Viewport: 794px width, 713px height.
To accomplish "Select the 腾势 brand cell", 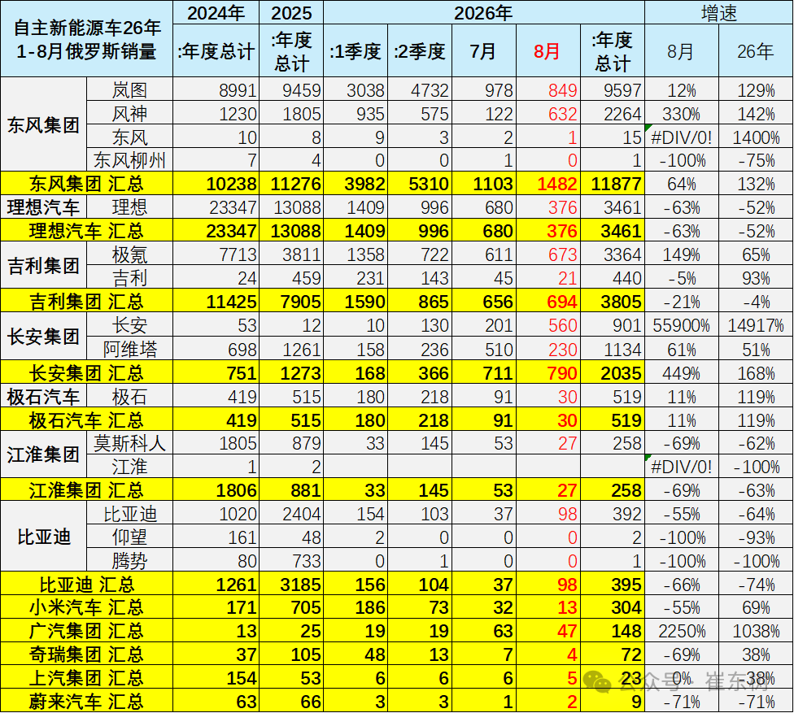I will tap(129, 560).
